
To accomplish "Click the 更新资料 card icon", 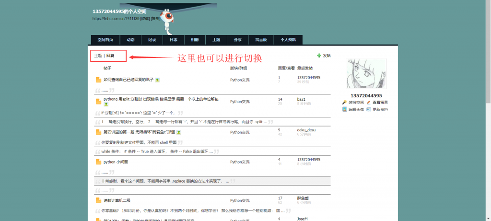I will (369, 109).
